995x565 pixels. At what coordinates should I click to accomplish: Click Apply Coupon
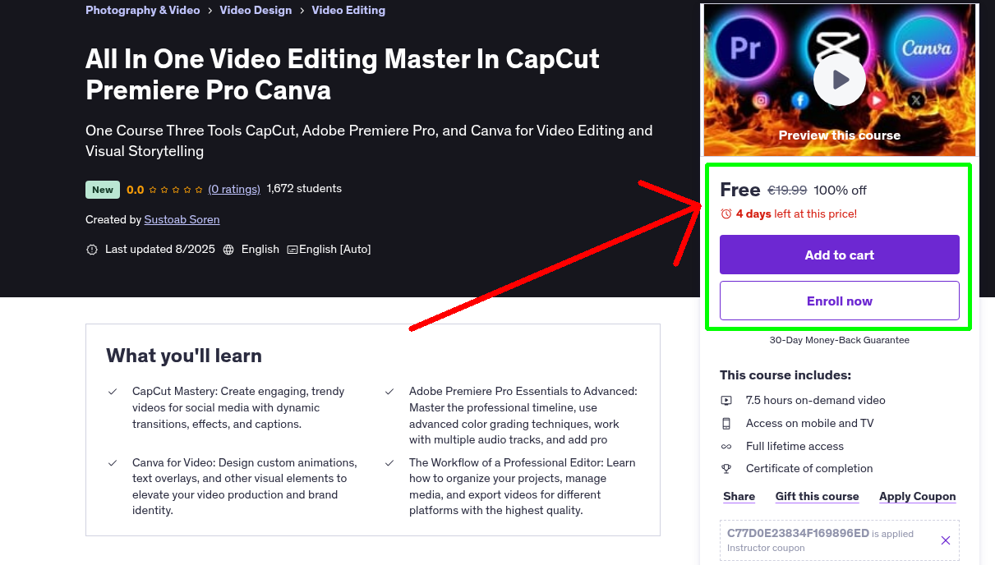[917, 496]
